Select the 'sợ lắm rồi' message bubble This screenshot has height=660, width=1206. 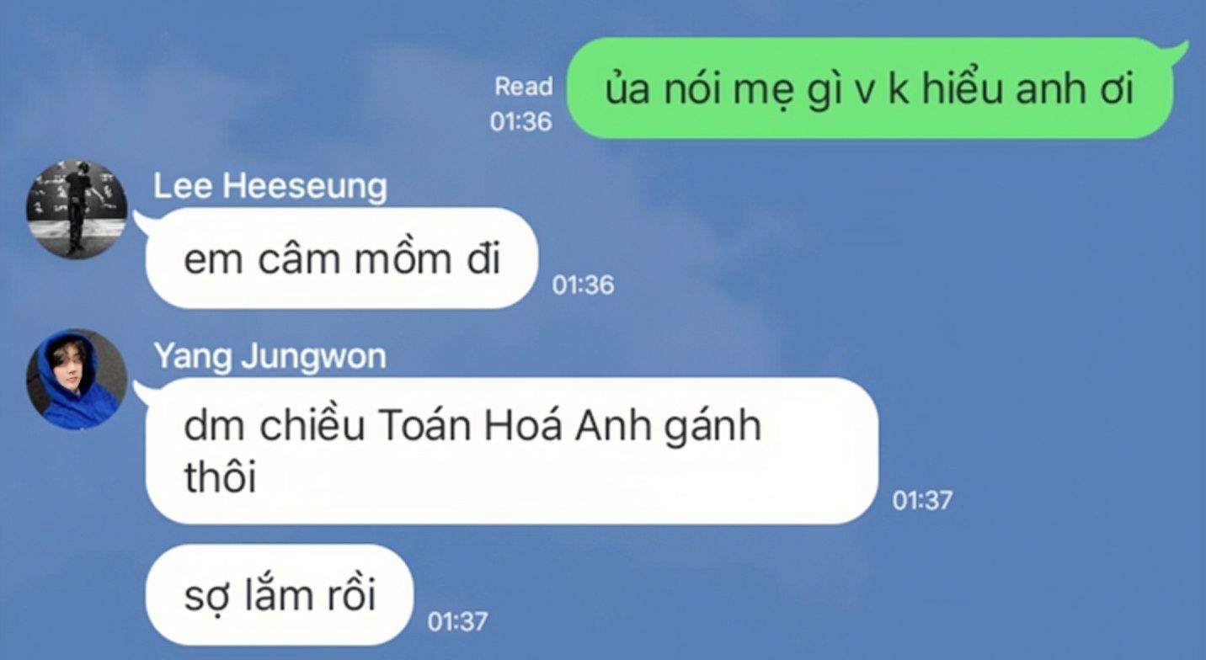[280, 595]
